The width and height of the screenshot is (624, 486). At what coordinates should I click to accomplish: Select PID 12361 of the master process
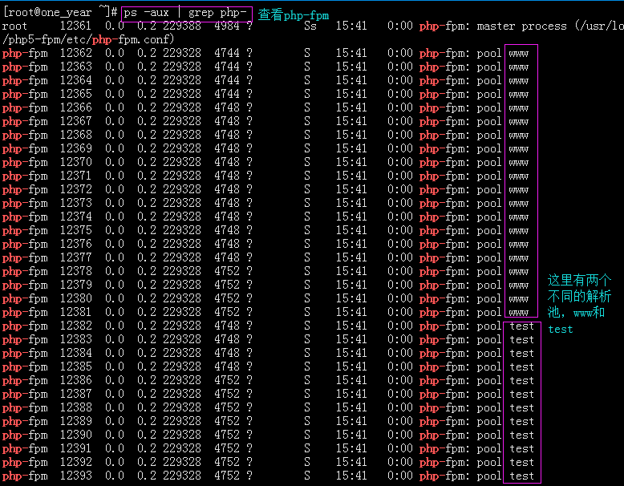coord(75,26)
